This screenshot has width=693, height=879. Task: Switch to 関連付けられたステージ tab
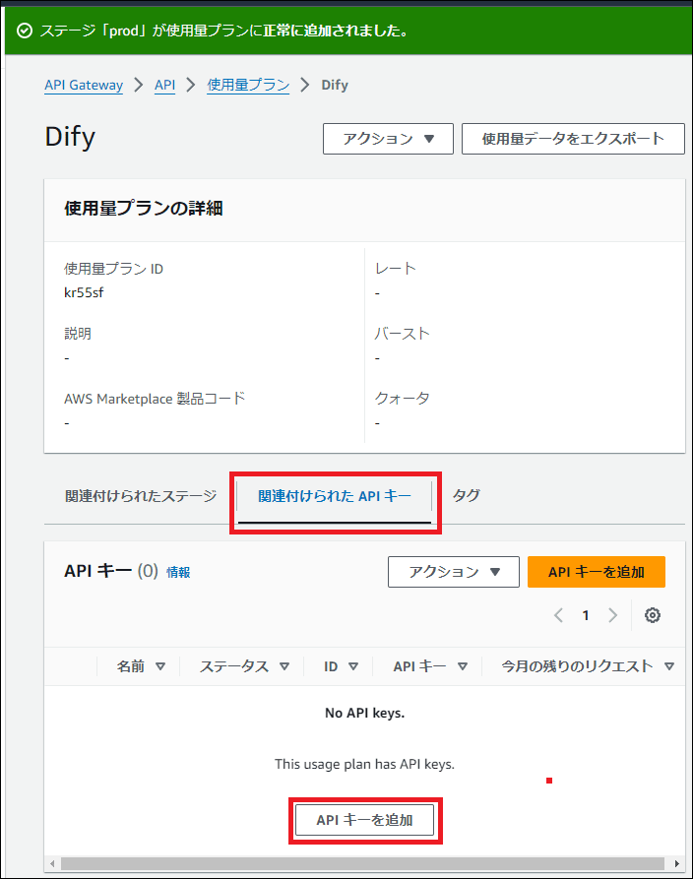coord(140,495)
